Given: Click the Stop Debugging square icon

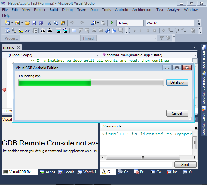Looking at the screenshot, I should click(x=148, y=31).
